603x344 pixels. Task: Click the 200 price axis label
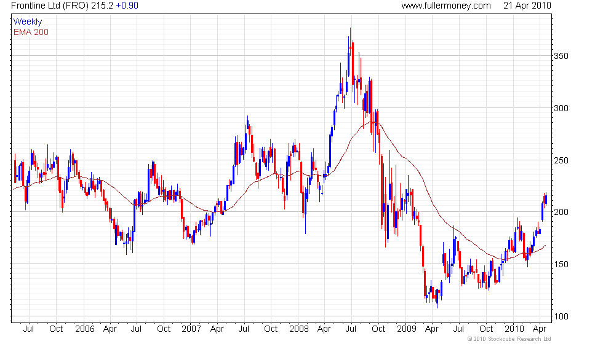[561, 212]
